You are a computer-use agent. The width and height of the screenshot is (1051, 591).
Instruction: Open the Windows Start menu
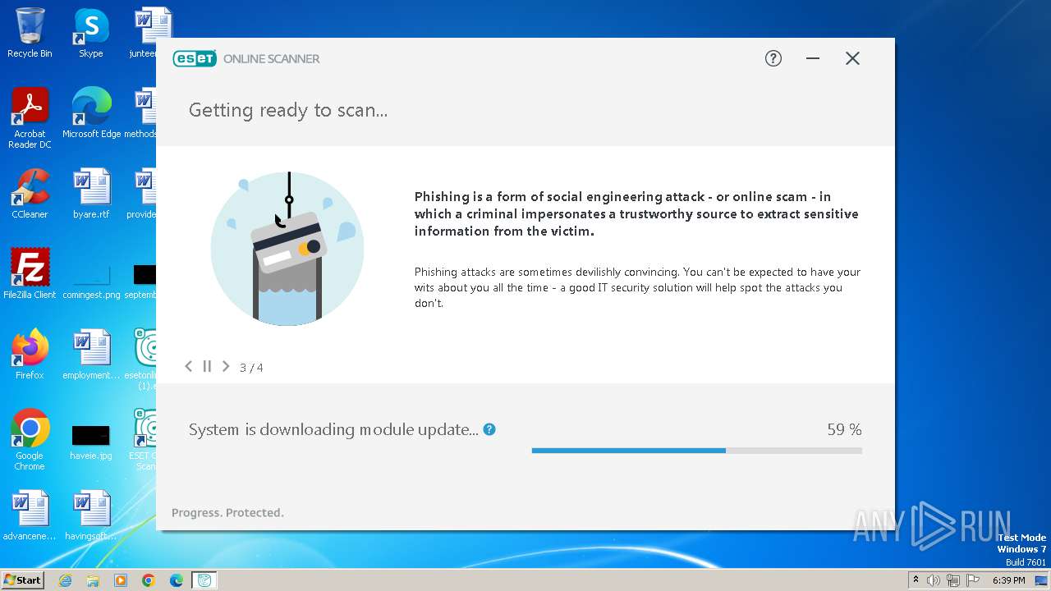point(22,580)
